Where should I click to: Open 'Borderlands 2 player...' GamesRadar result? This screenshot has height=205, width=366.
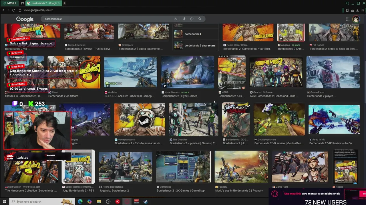click(321, 96)
